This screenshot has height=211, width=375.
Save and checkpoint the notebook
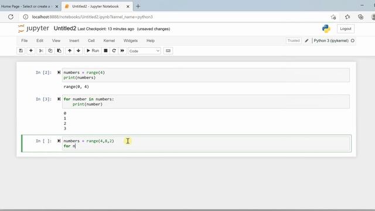21,51
